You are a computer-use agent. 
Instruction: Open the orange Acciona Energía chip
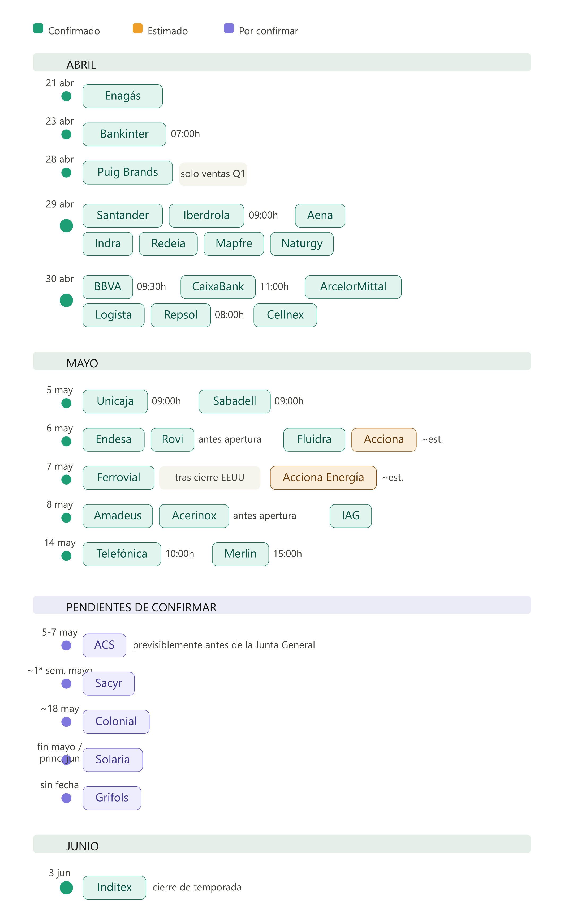coord(323,478)
